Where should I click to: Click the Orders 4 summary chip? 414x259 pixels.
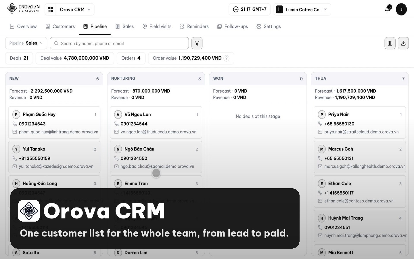click(x=131, y=58)
